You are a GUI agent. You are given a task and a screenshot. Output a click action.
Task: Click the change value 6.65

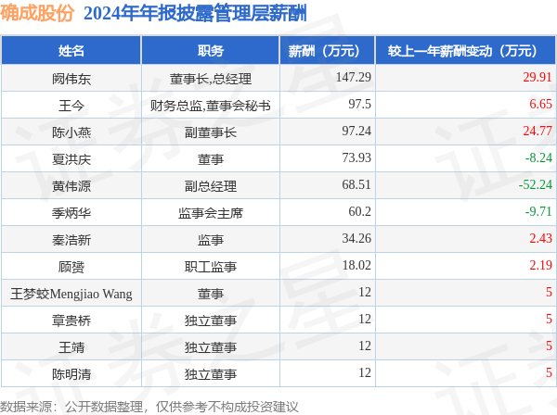[540, 104]
